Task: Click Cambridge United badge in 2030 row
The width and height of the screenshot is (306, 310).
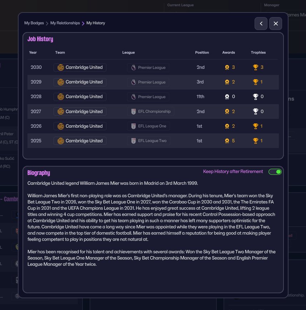Action: click(61, 67)
